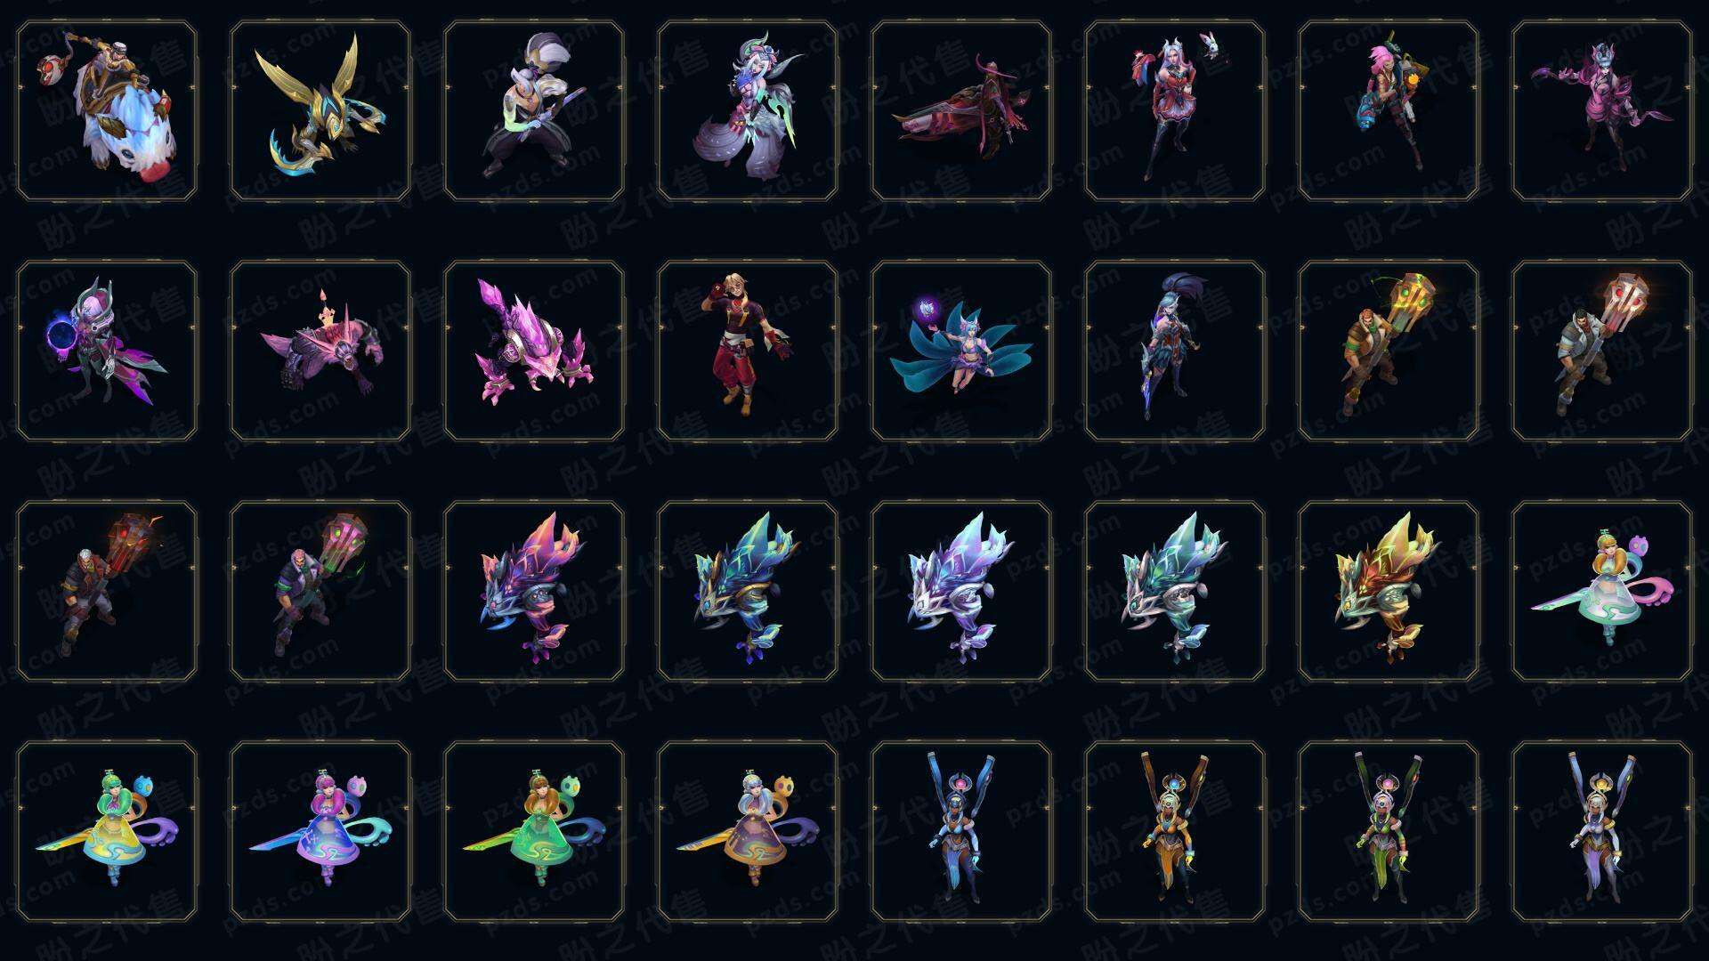Select the dark-suited man with green lantern
Viewport: 1709px width, 961px height.
click(x=320, y=591)
